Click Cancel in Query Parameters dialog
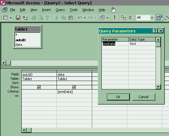 click(144, 97)
